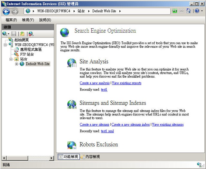Go back with the blue arrow button

[x=6, y=12]
